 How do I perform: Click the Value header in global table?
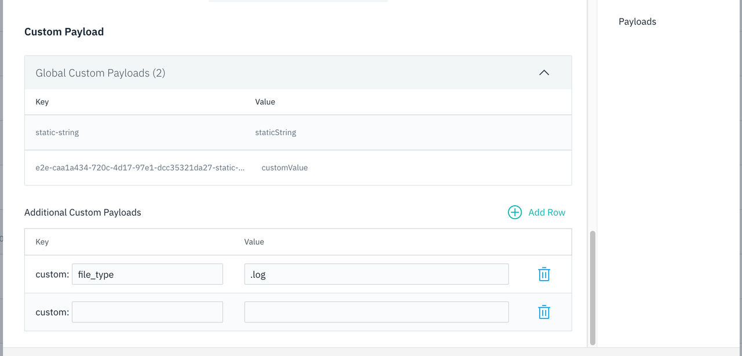pyautogui.click(x=265, y=102)
